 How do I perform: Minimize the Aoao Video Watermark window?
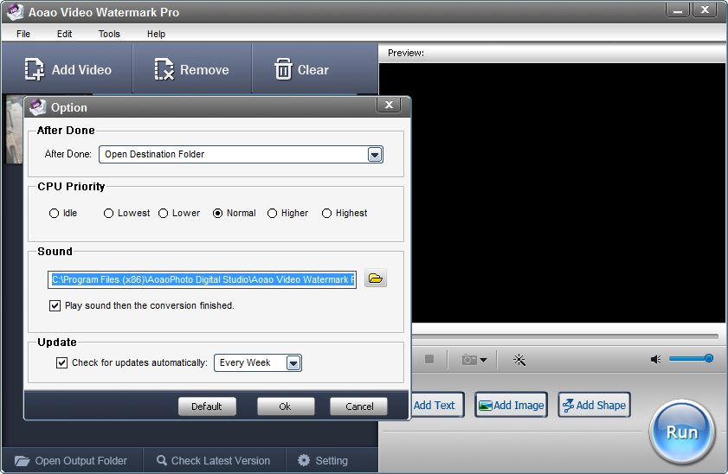[x=678, y=10]
